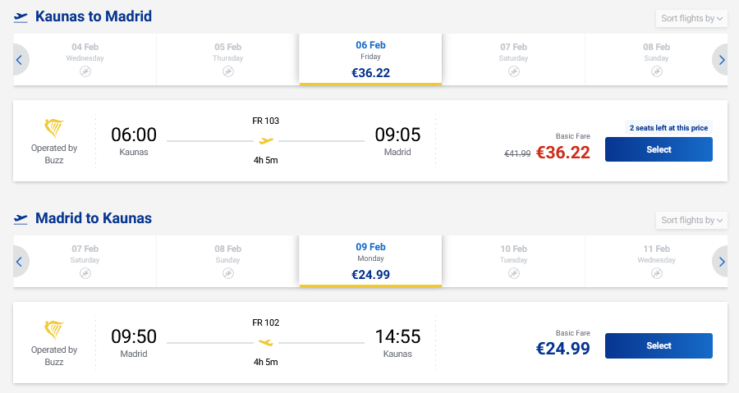This screenshot has width=739, height=393.
Task: Click the airplane icon beside Madrid to Kaunas heading
Action: pos(21,219)
